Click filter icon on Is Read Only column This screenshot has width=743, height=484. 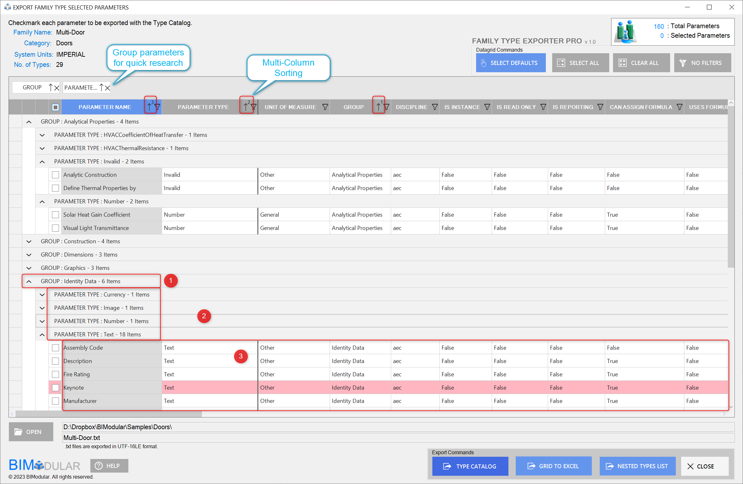[x=543, y=107]
